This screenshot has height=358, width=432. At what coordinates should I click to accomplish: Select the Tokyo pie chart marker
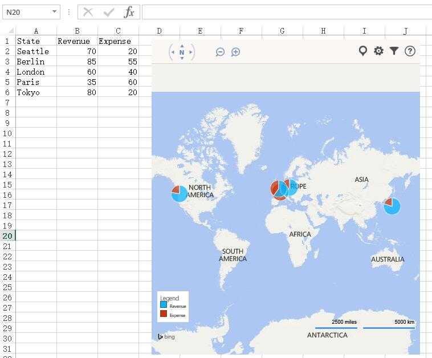tap(392, 206)
